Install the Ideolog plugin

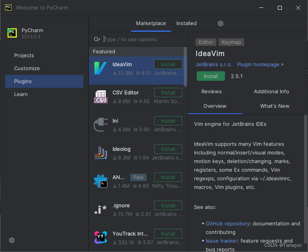click(x=168, y=149)
